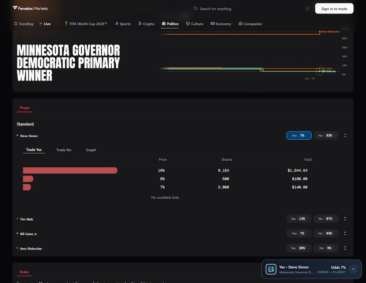Click the Sports running figure icon
The image size is (366, 283).
coord(116,24)
